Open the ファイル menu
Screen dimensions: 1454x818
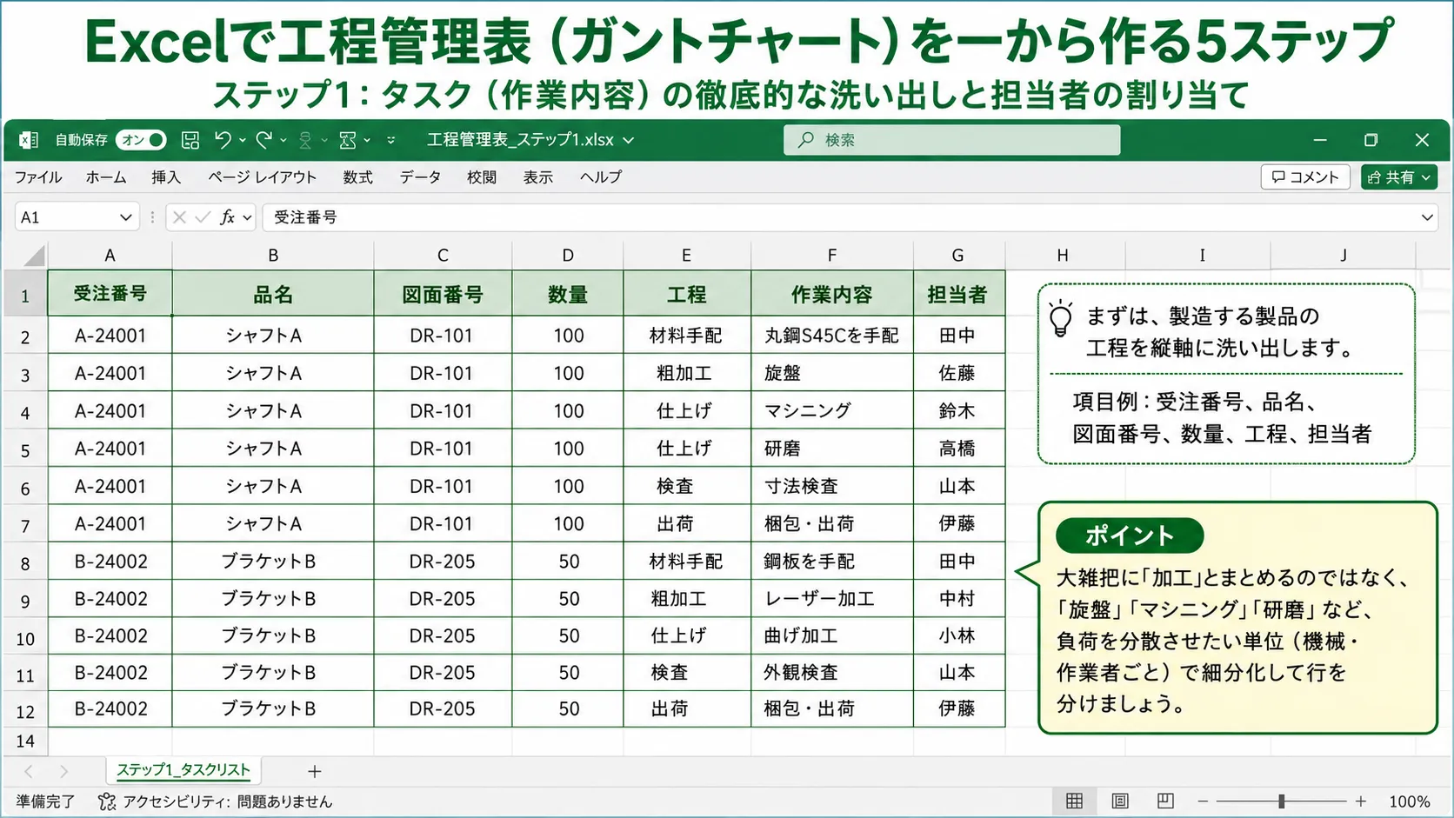pos(38,177)
